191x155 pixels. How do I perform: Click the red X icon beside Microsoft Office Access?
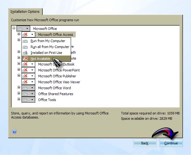25,35
